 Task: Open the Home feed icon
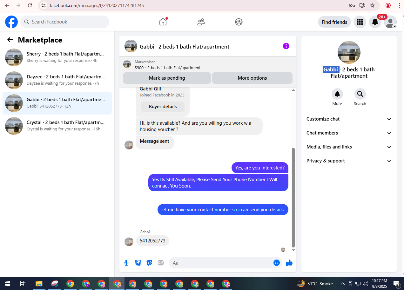pos(163,22)
